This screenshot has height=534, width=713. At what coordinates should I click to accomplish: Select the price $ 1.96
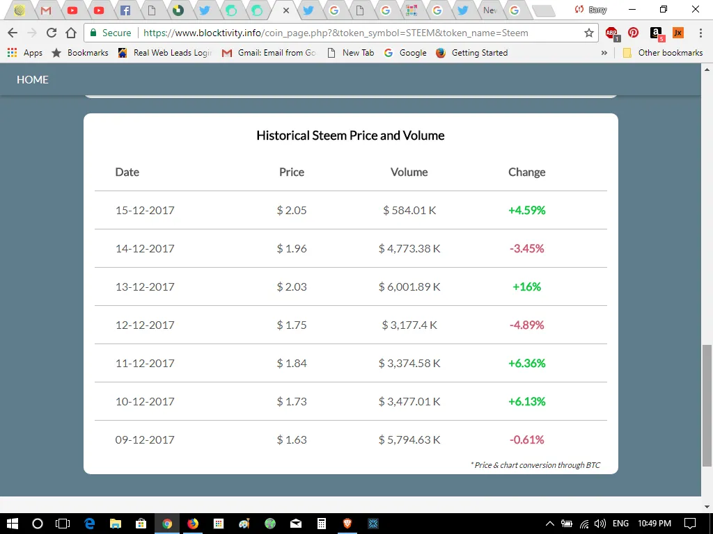292,248
